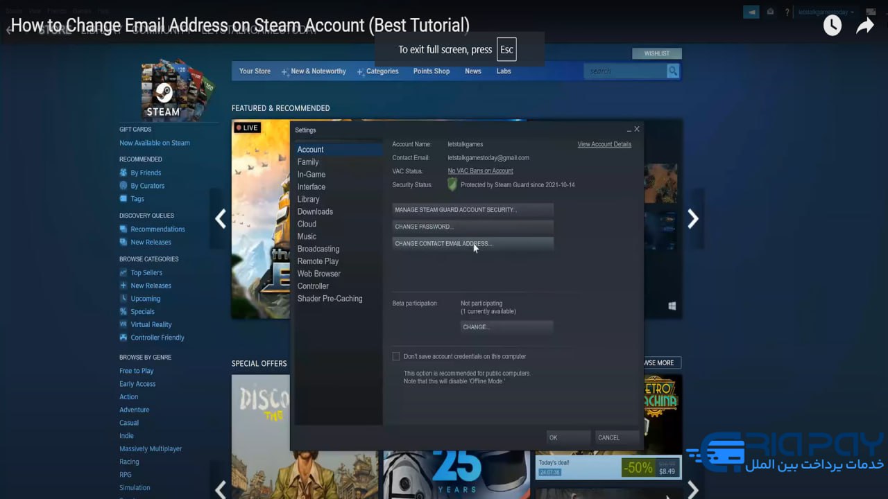Image resolution: width=888 pixels, height=499 pixels.
Task: Click the video Watch Later clock icon
Action: 832,26
